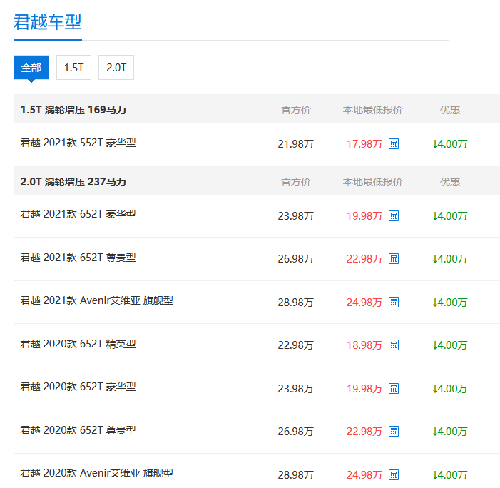Switch to the 1.5T filter tab

[73, 68]
